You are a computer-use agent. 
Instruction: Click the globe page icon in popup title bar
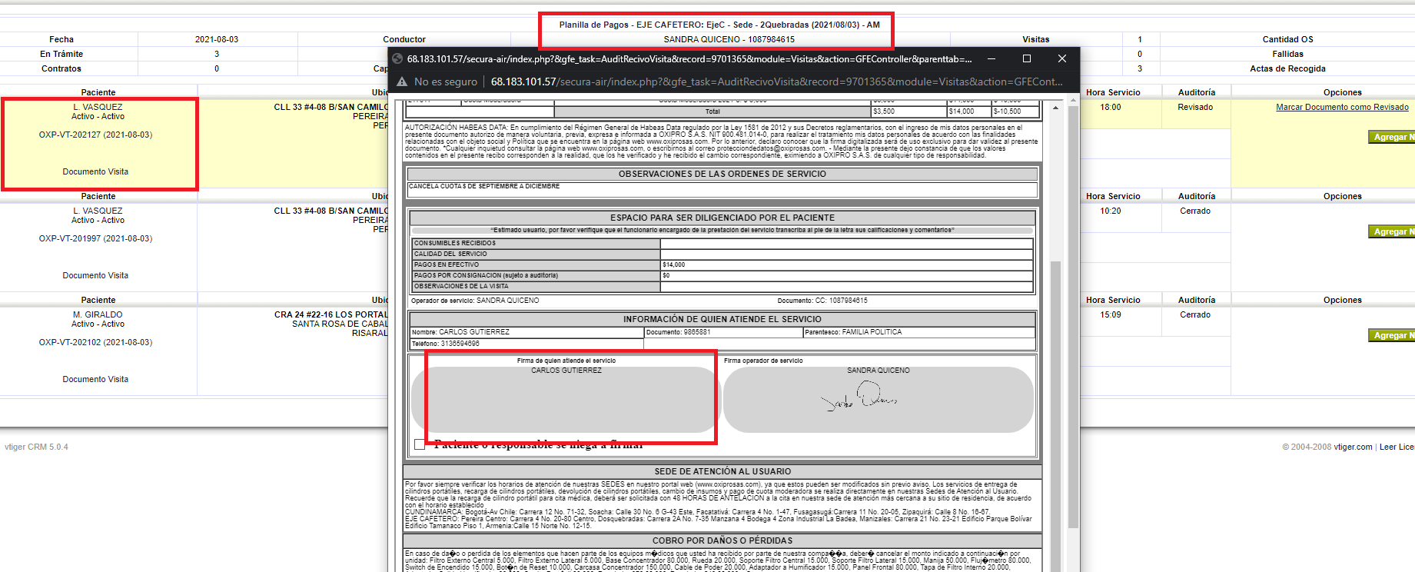[x=398, y=58]
